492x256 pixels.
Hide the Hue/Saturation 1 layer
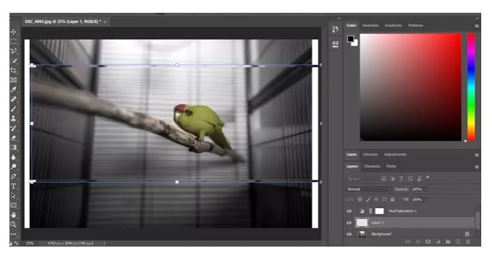coord(349,211)
